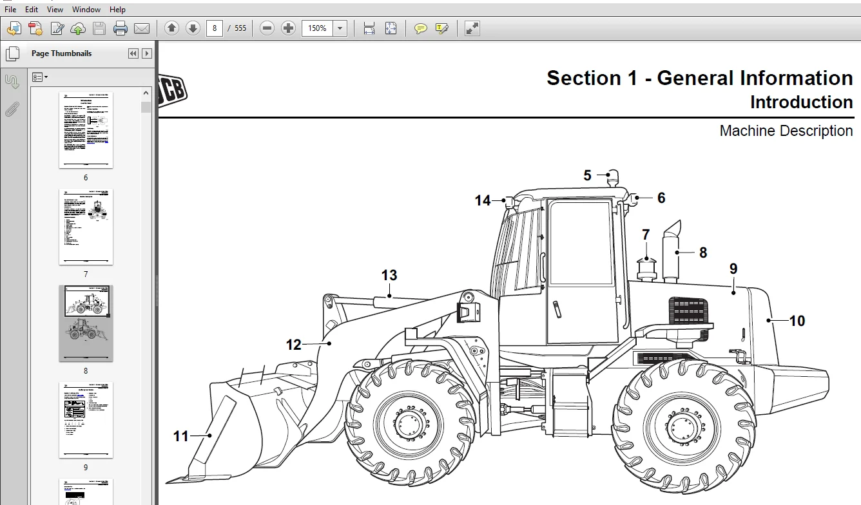
Task: Click the Create PDF icon
Action: click(35, 28)
